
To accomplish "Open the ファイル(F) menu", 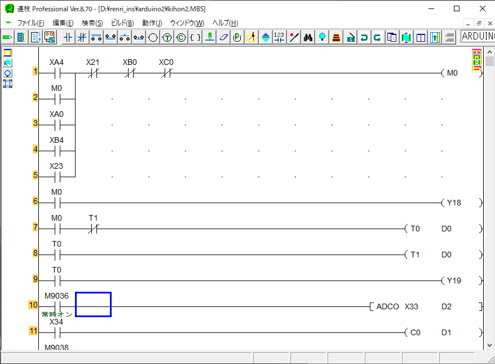I will [x=30, y=23].
